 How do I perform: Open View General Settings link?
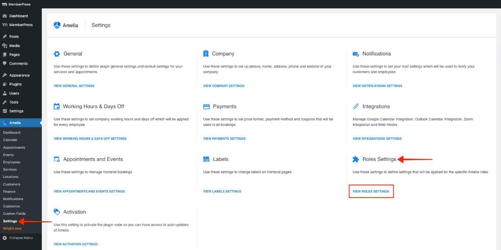point(74,86)
